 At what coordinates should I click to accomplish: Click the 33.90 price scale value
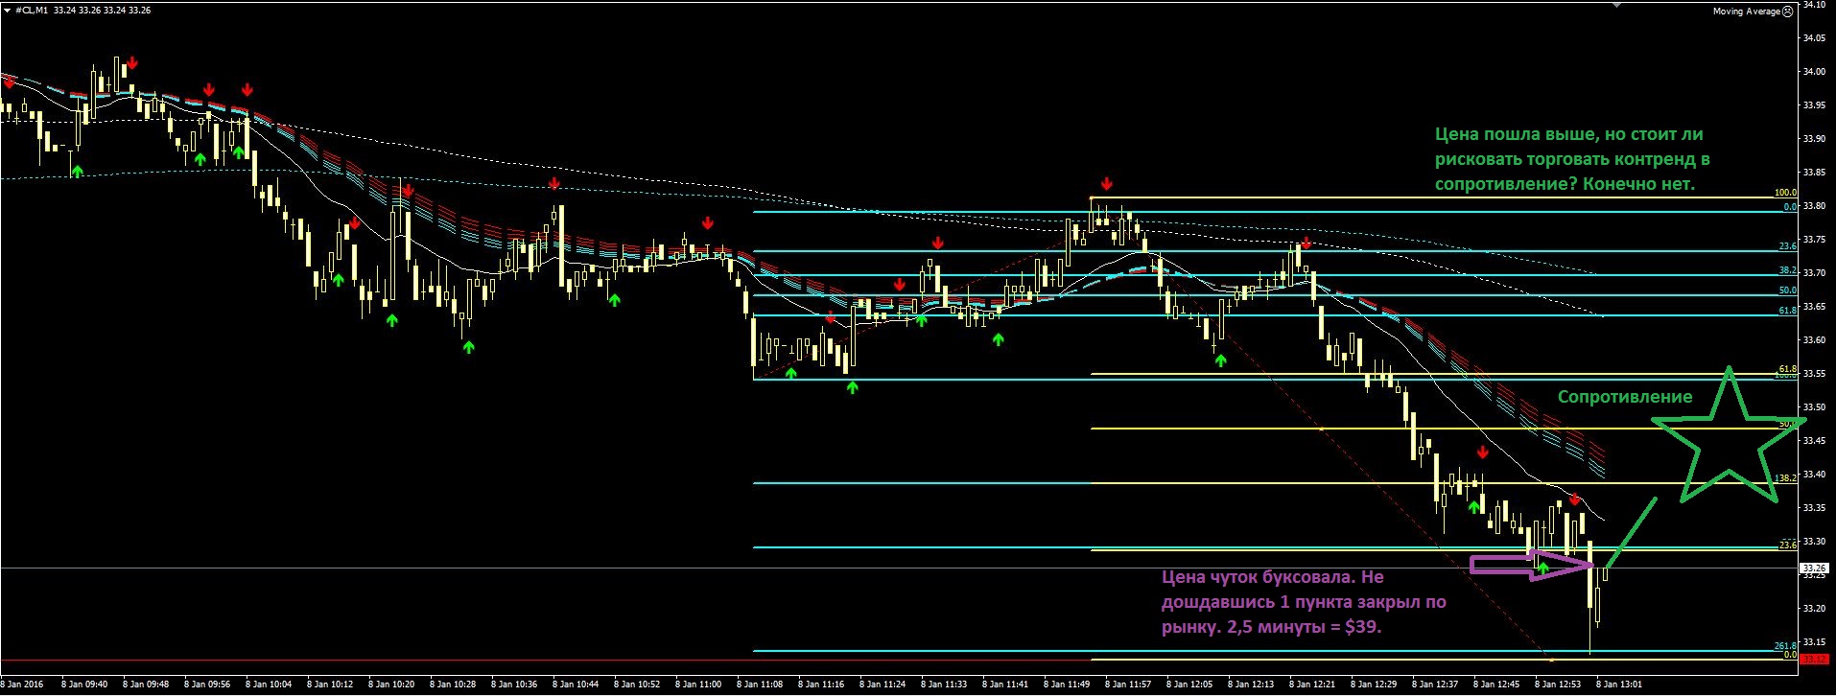coord(1814,139)
